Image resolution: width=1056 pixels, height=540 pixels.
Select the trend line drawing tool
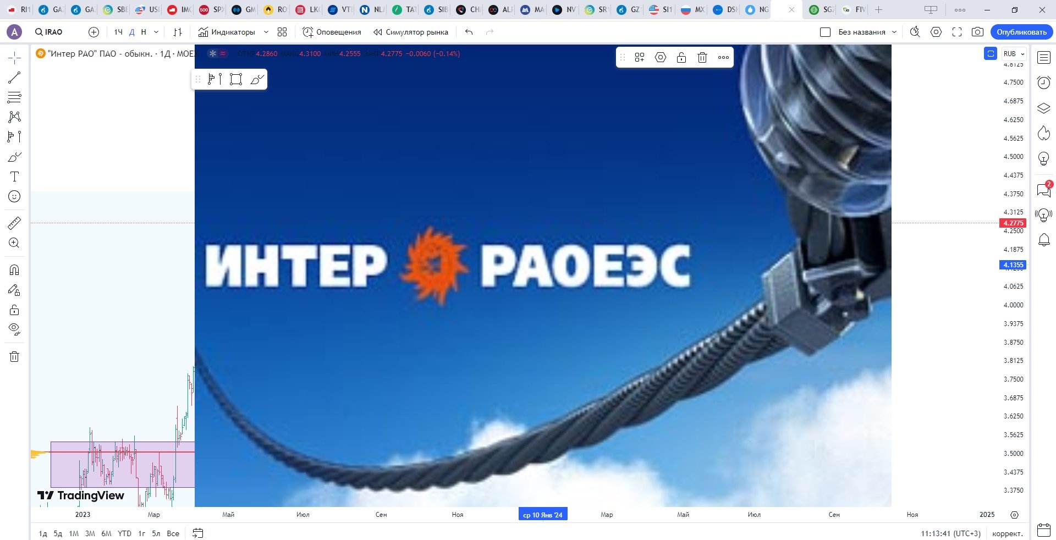point(14,78)
